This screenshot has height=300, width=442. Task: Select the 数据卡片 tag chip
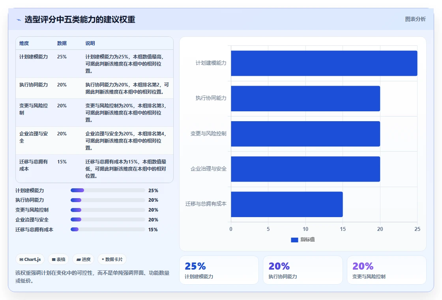[x=112, y=259]
